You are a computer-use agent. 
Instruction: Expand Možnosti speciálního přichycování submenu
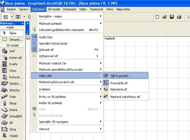[67, 69]
